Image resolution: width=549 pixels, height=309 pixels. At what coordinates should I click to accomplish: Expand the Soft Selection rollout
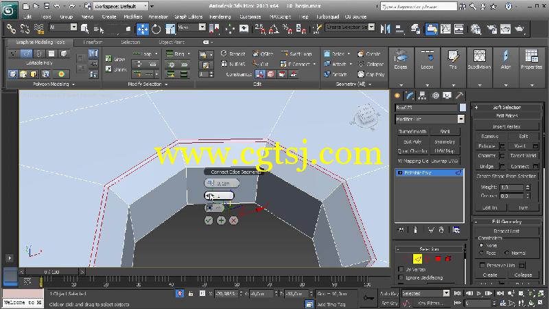click(506, 107)
